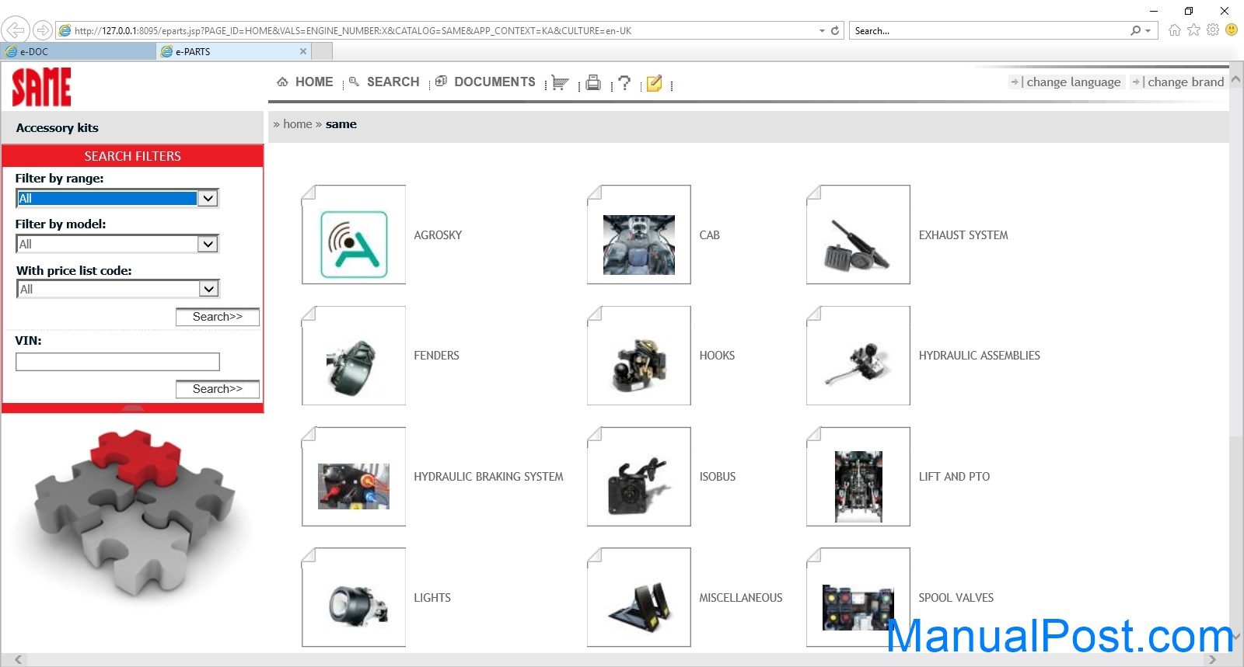Expand the With price list code dropdown
This screenshot has width=1244, height=667.
[x=208, y=289]
